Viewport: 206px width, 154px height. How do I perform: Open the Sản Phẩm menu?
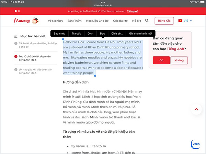click(x=75, y=21)
